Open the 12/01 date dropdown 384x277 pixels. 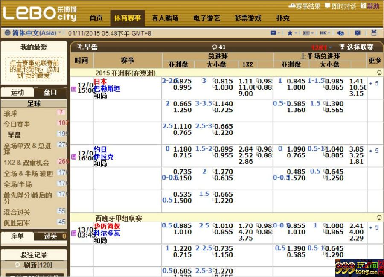(321, 47)
